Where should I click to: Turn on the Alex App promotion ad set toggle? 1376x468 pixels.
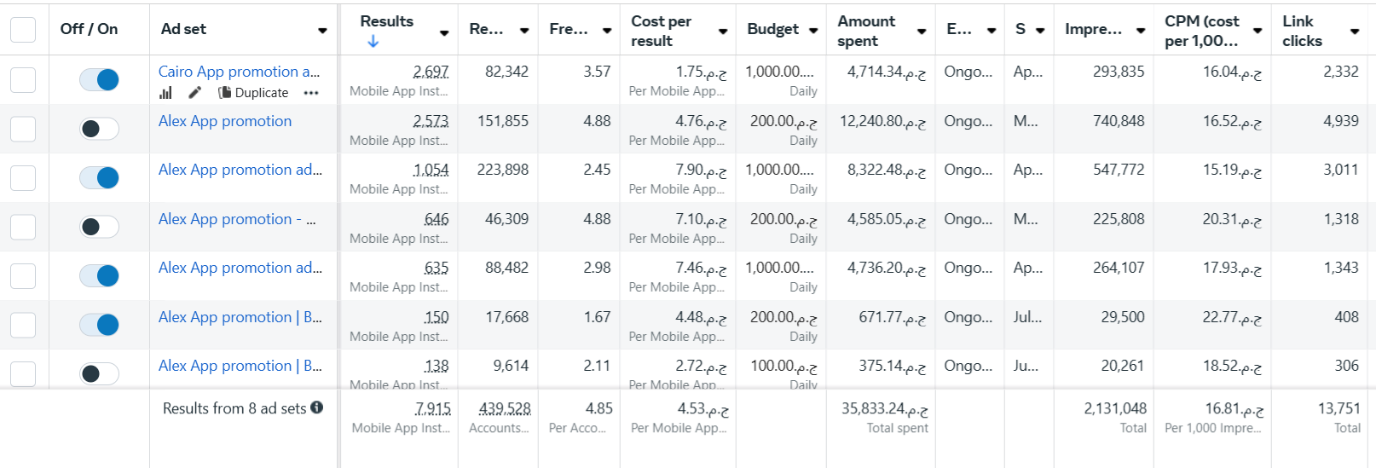pos(99,129)
